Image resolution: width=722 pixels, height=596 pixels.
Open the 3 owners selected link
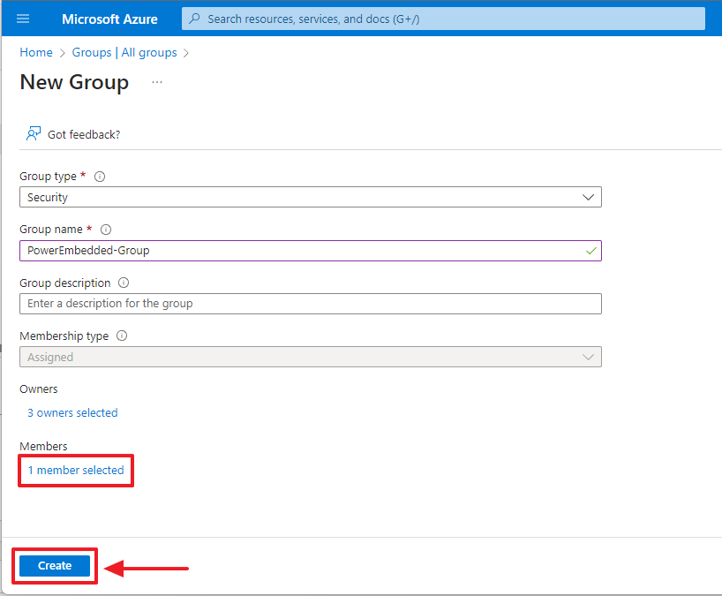[x=72, y=413]
